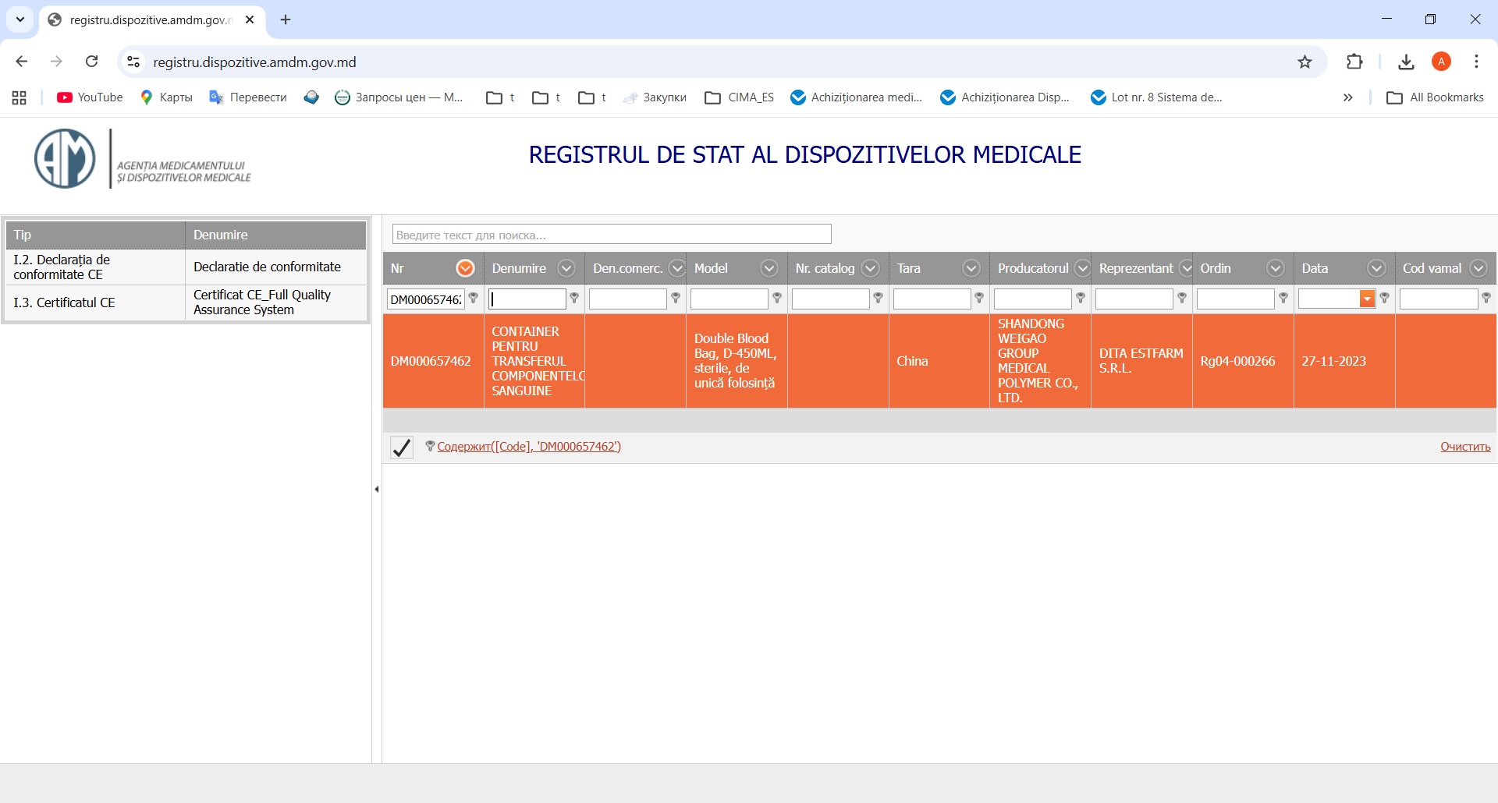This screenshot has width=1498, height=803.
Task: Open the browser Extensions puzzle icon
Action: pos(1354,62)
